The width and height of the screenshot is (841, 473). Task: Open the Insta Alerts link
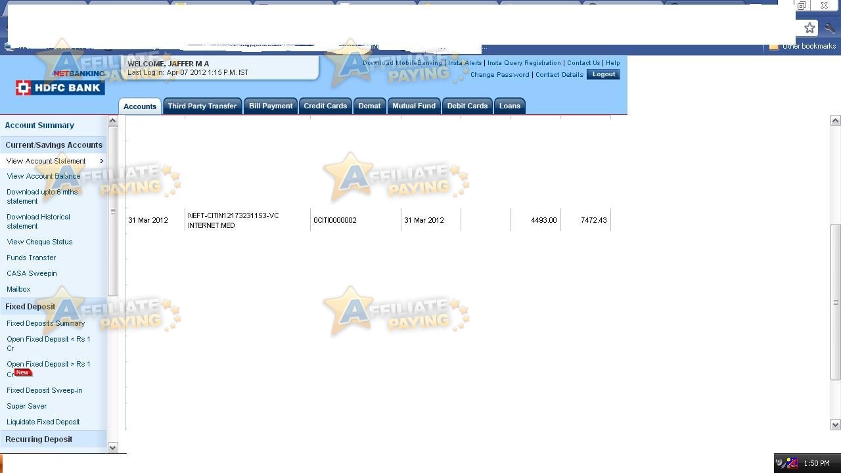pyautogui.click(x=465, y=63)
